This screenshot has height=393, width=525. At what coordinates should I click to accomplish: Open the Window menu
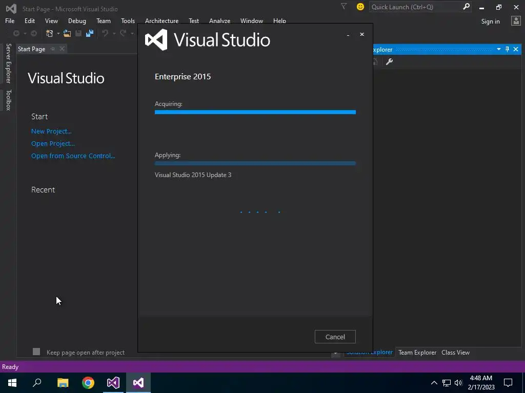coord(251,20)
